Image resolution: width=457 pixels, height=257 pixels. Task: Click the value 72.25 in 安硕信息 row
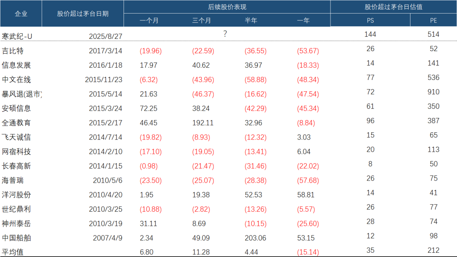149,108
